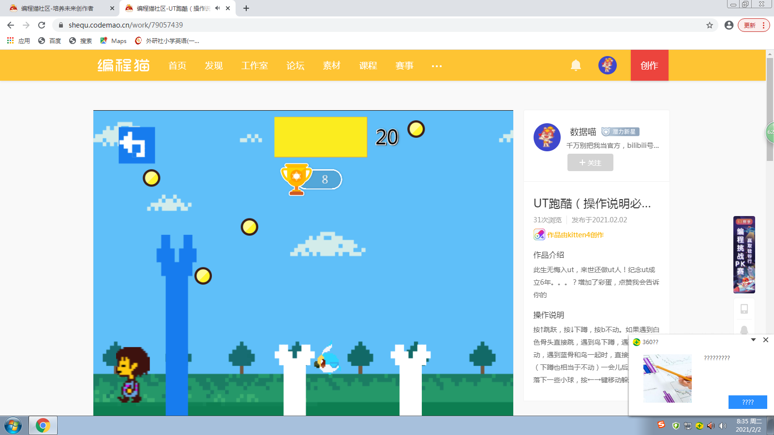Image resolution: width=774 pixels, height=435 pixels.
Task: Click the 潜力新星 badge beside the author name
Action: coord(620,131)
